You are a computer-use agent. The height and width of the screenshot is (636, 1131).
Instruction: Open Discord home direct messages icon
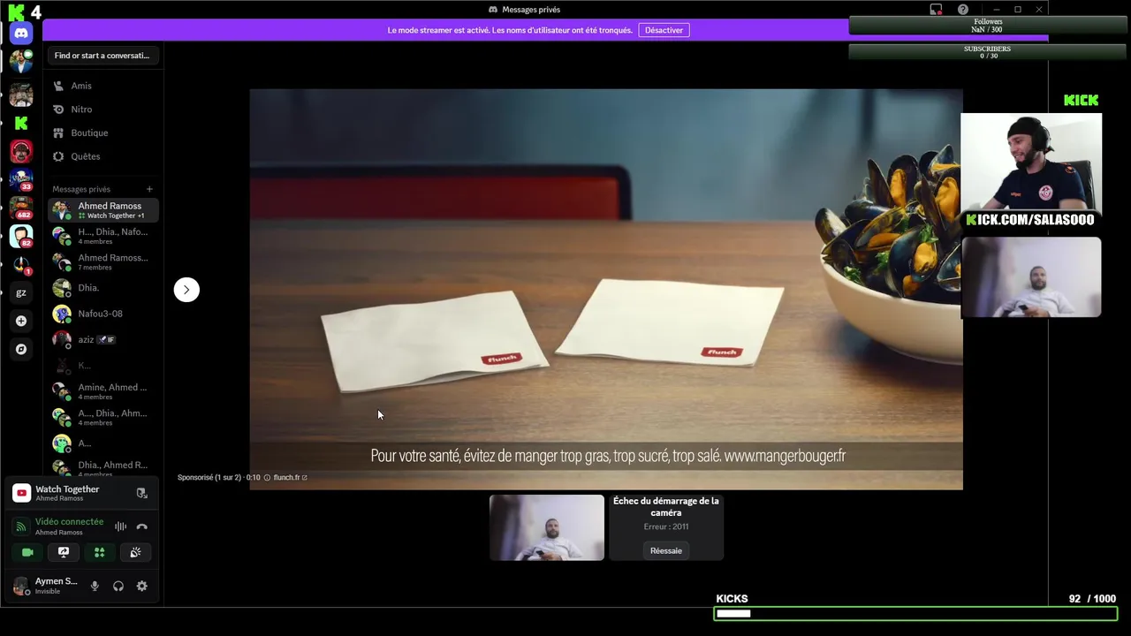click(21, 34)
